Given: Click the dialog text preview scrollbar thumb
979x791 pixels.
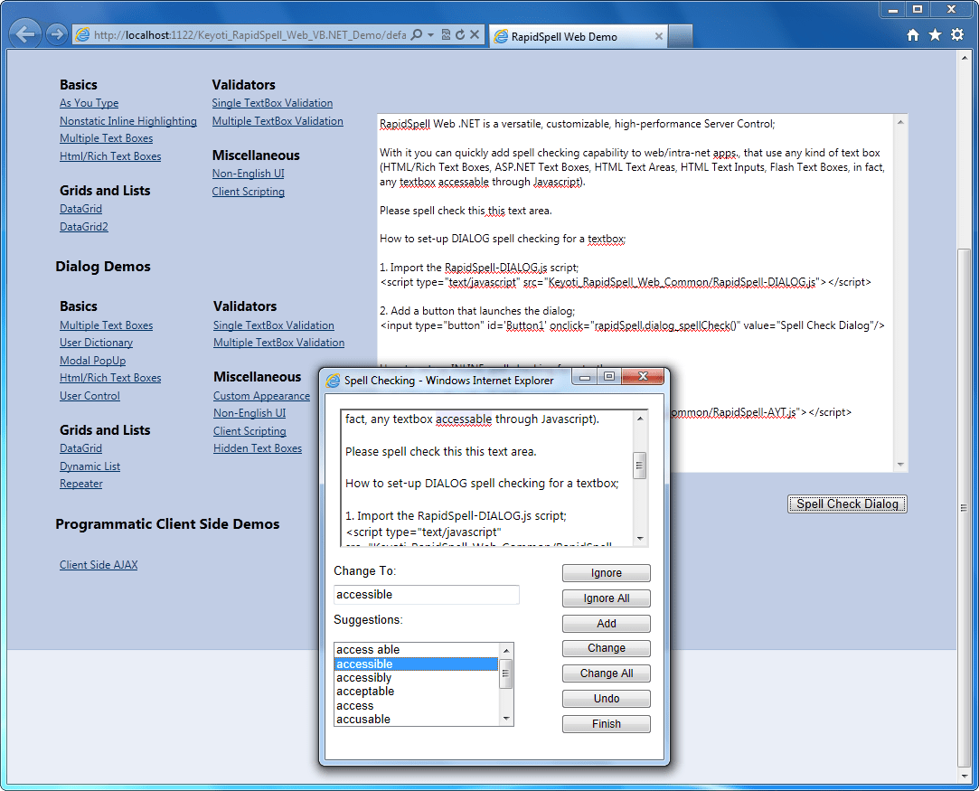Looking at the screenshot, I should [x=639, y=466].
